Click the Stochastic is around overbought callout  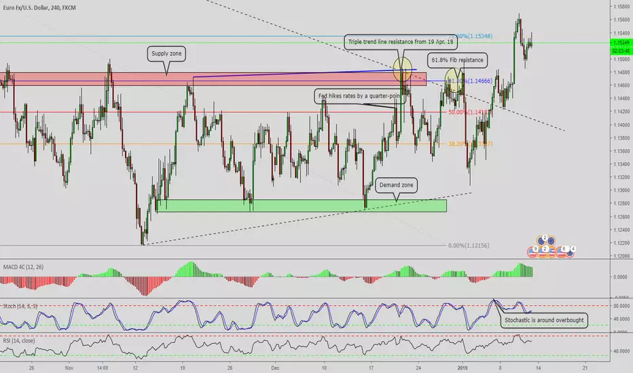click(544, 320)
